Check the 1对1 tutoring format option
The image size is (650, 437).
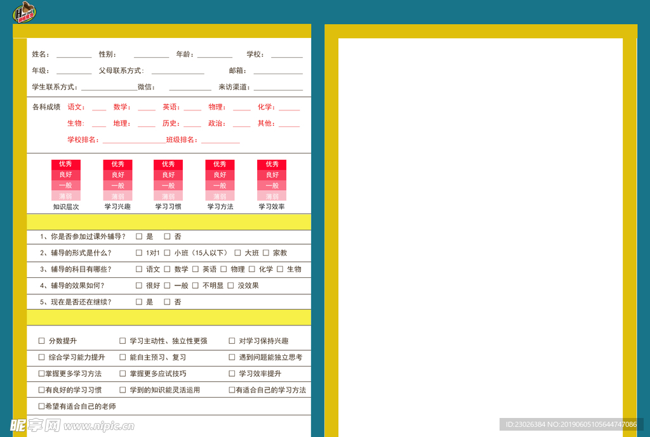[x=138, y=253]
